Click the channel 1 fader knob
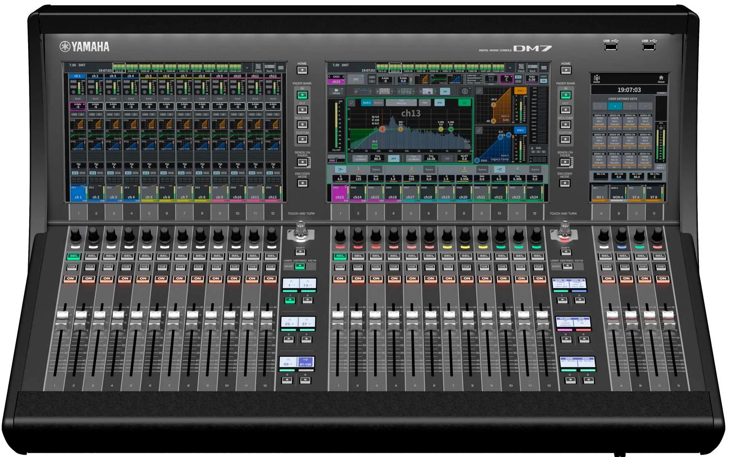 point(62,316)
